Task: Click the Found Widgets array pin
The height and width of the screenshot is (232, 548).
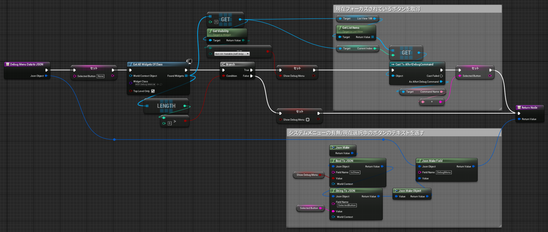Action: (x=186, y=76)
